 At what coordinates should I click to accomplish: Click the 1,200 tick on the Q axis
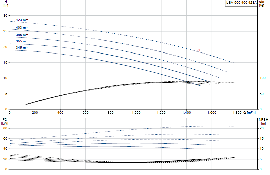[x=161, y=113]
